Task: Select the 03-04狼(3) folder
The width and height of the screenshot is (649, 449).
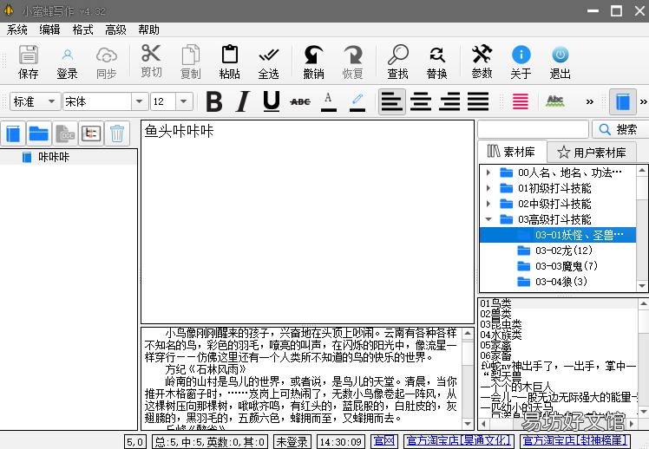Action: pyautogui.click(x=553, y=282)
